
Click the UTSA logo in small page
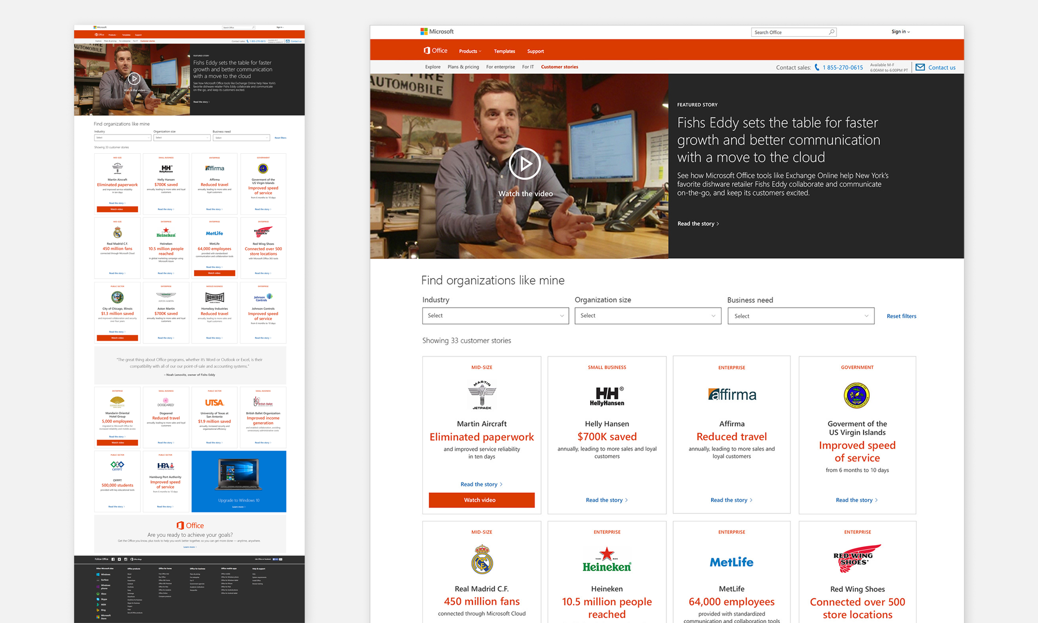coord(214,402)
